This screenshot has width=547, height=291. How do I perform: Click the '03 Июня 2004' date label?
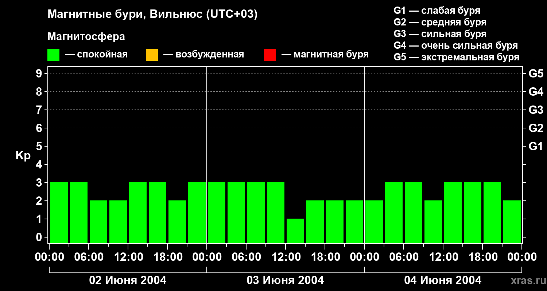(x=285, y=280)
